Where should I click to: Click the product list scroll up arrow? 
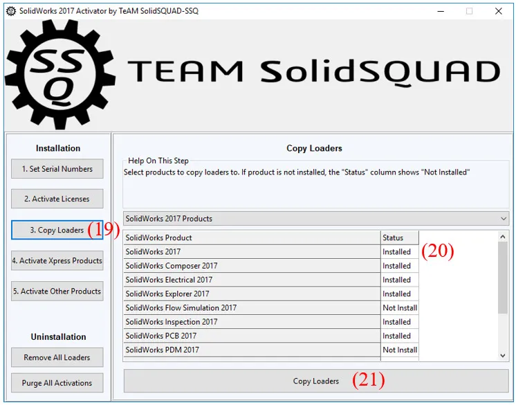tap(503, 237)
